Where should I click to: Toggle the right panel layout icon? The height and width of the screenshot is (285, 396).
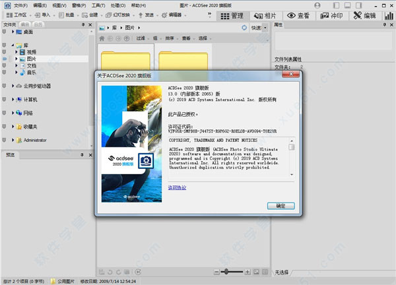pyautogui.click(x=358, y=5)
